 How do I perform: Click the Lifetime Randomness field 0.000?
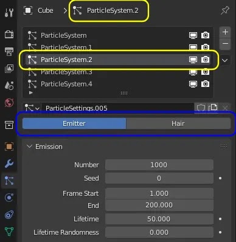pyautogui.click(x=159, y=232)
